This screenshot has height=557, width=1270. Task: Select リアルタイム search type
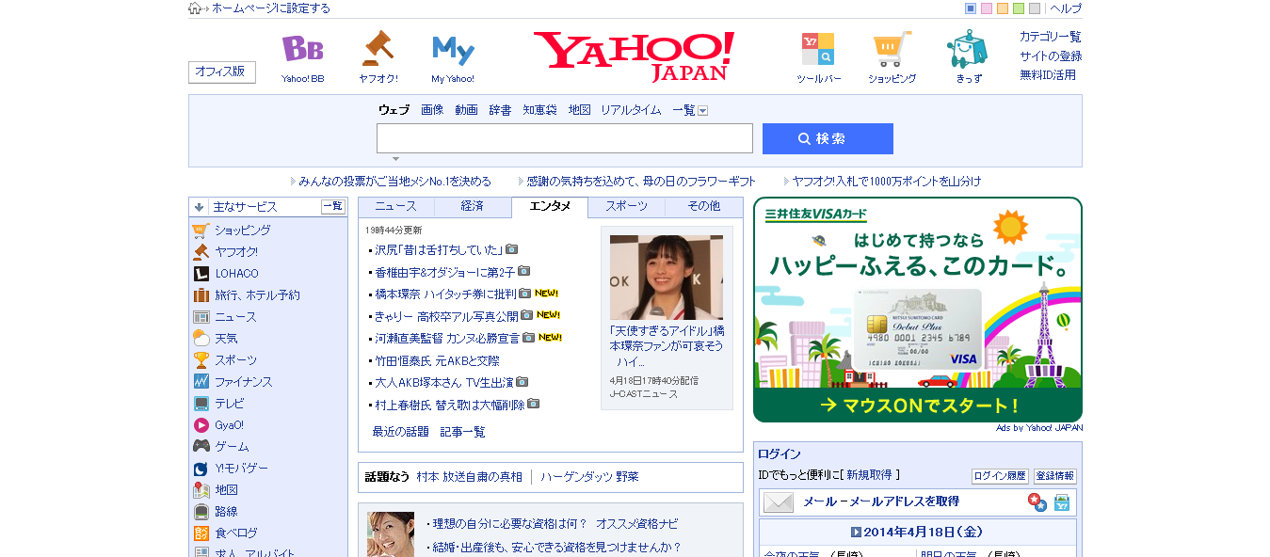tap(631, 110)
